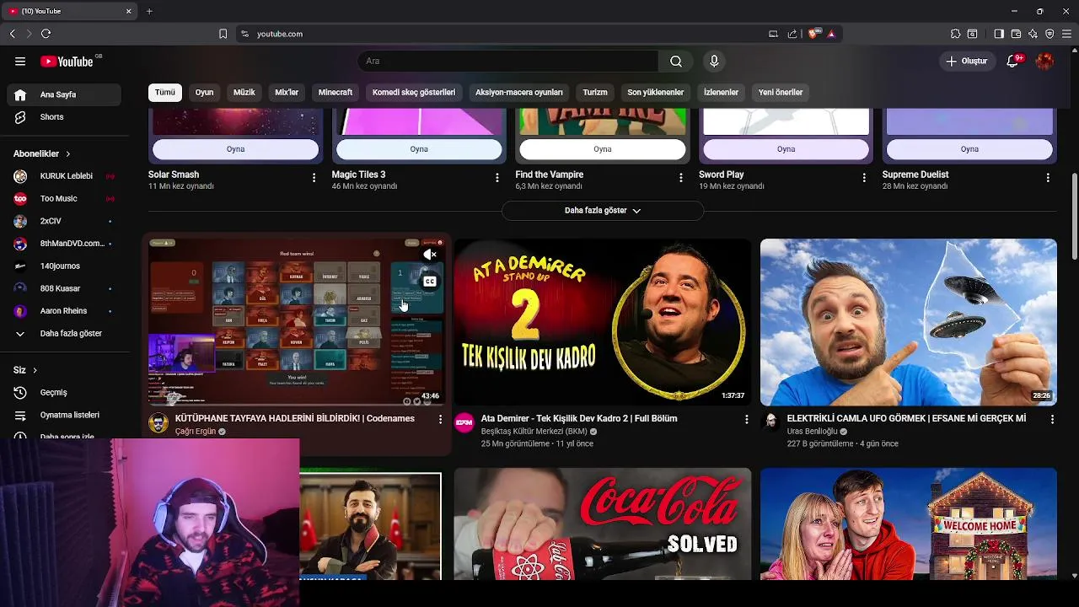Screen dimensions: 1079x607
Task: Reload the page in the browser
Action: (46, 34)
